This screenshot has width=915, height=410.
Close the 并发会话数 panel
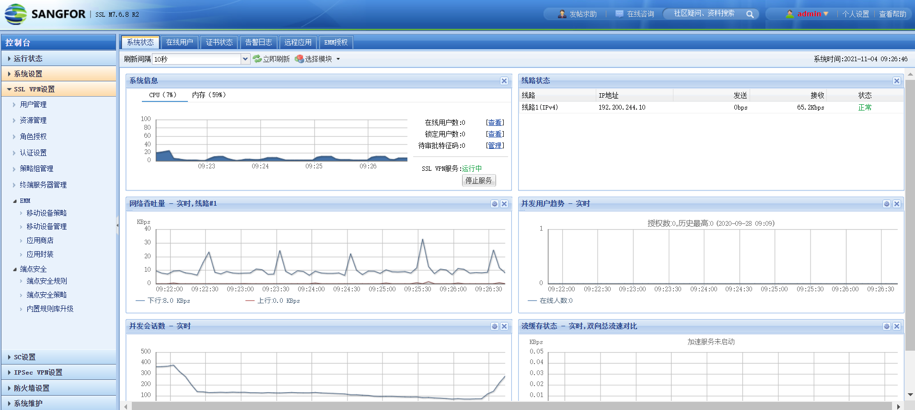(504, 326)
